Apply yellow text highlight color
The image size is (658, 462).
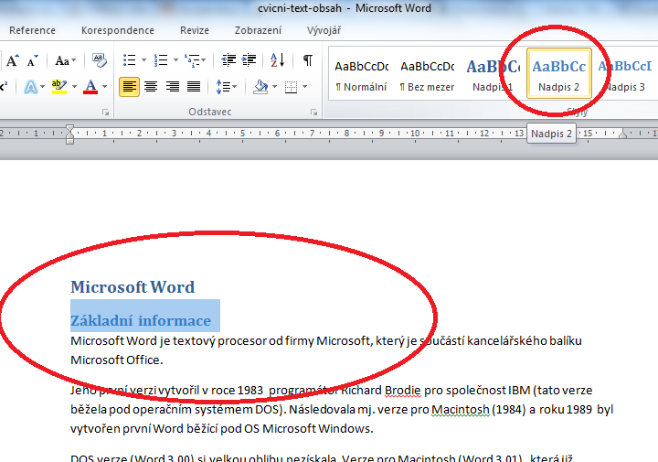pyautogui.click(x=59, y=87)
